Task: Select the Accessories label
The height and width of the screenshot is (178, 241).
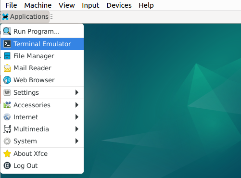Action: pos(32,105)
